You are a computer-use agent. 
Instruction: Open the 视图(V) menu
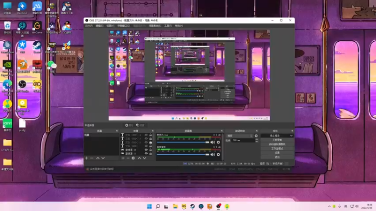click(x=110, y=26)
